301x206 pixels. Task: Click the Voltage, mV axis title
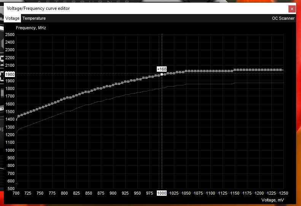click(272, 200)
